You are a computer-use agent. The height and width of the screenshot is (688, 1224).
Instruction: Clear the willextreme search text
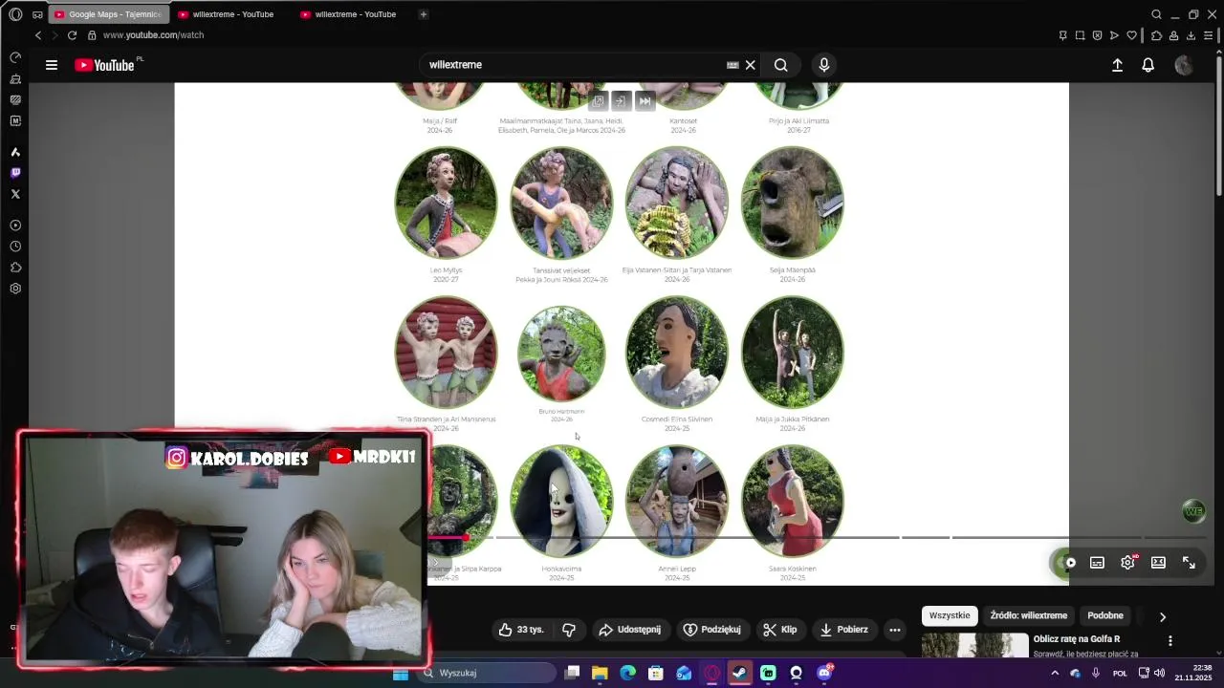pyautogui.click(x=751, y=65)
